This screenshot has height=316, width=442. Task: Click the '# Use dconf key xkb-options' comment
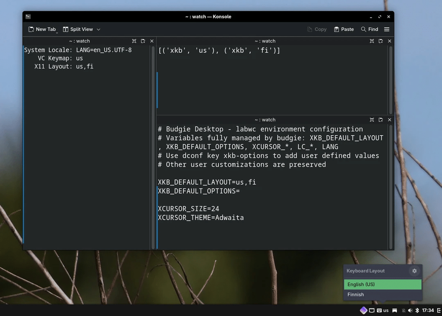coord(268,156)
